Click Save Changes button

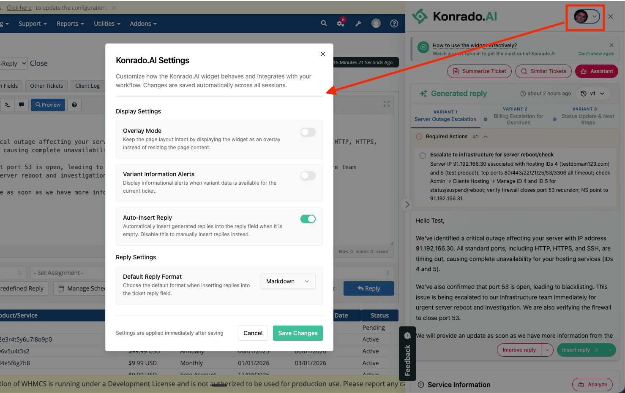[x=298, y=333]
